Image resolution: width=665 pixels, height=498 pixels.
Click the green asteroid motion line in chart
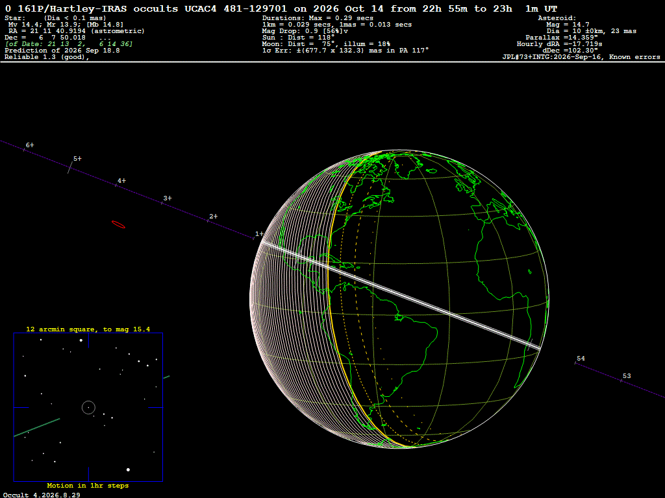(37, 427)
